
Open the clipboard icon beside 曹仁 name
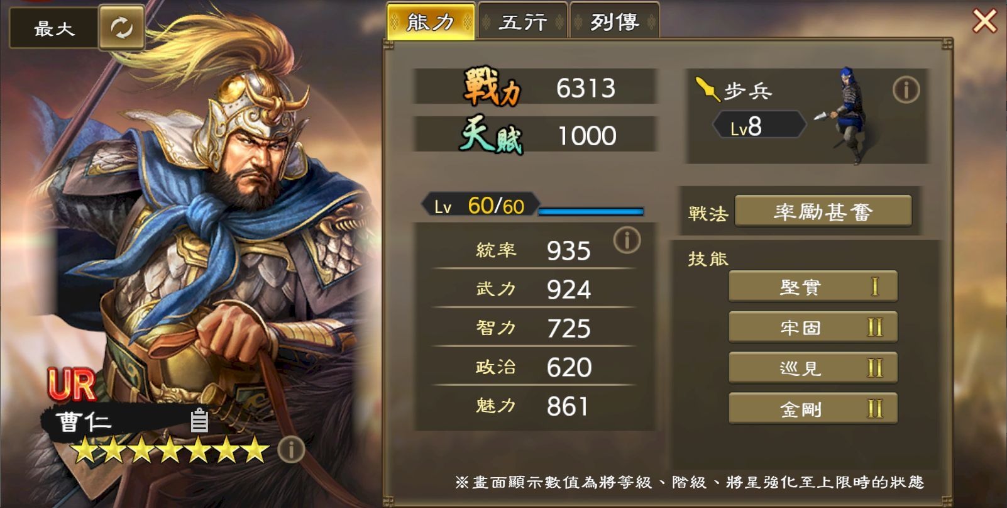click(199, 420)
